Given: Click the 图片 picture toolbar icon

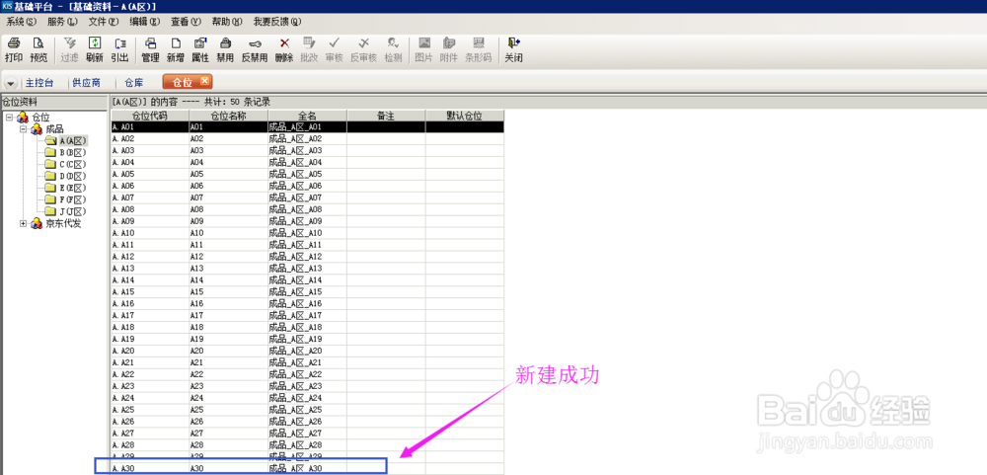Looking at the screenshot, I should [424, 50].
